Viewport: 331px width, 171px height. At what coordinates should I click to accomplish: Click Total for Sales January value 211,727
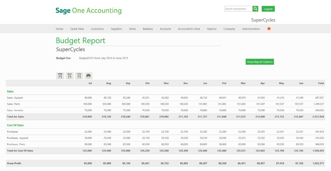coord(202,117)
